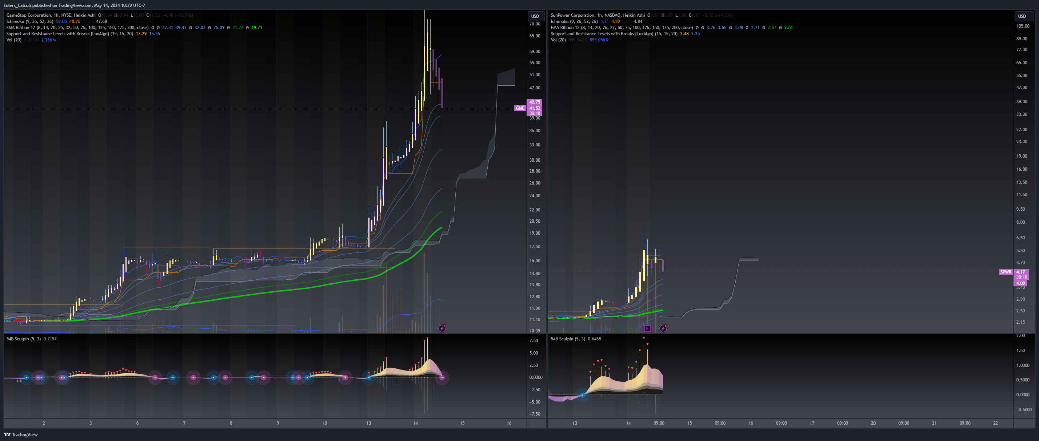Click the Ichimoku legend on GameStop chart
This screenshot has height=441, width=1039.
click(x=29, y=21)
